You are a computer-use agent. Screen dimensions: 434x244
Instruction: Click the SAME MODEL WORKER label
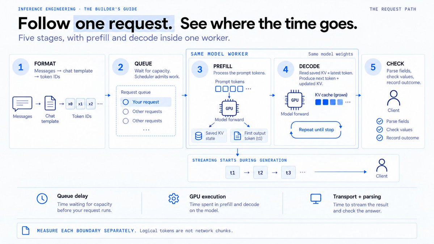click(x=219, y=54)
